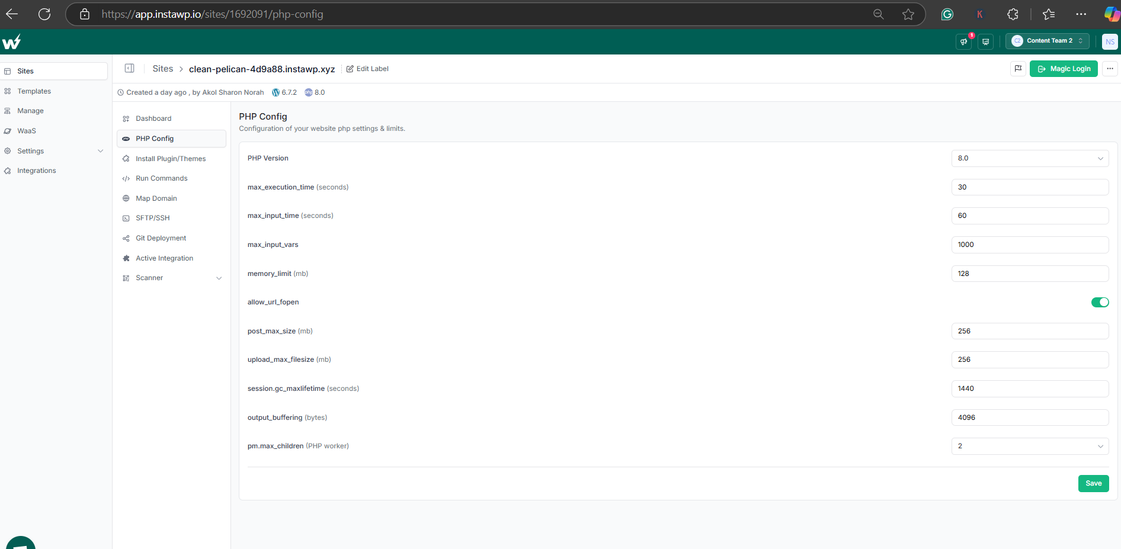This screenshot has height=549, width=1121.
Task: Click the max_input_vars input field
Action: tap(1030, 245)
